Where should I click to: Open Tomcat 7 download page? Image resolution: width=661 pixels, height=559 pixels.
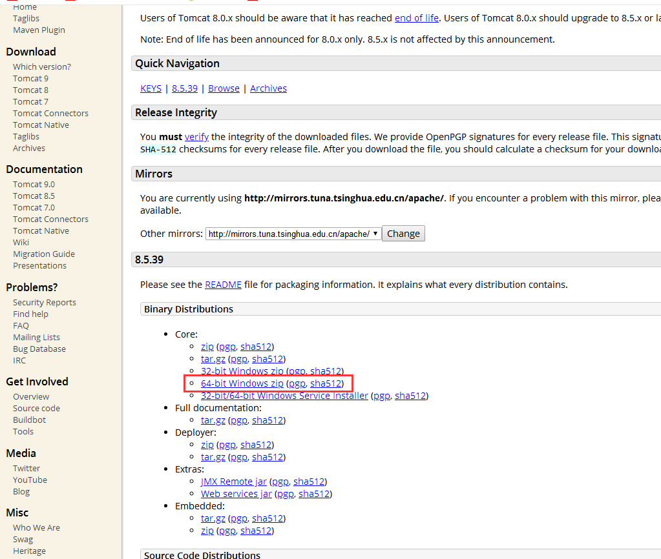tap(30, 102)
